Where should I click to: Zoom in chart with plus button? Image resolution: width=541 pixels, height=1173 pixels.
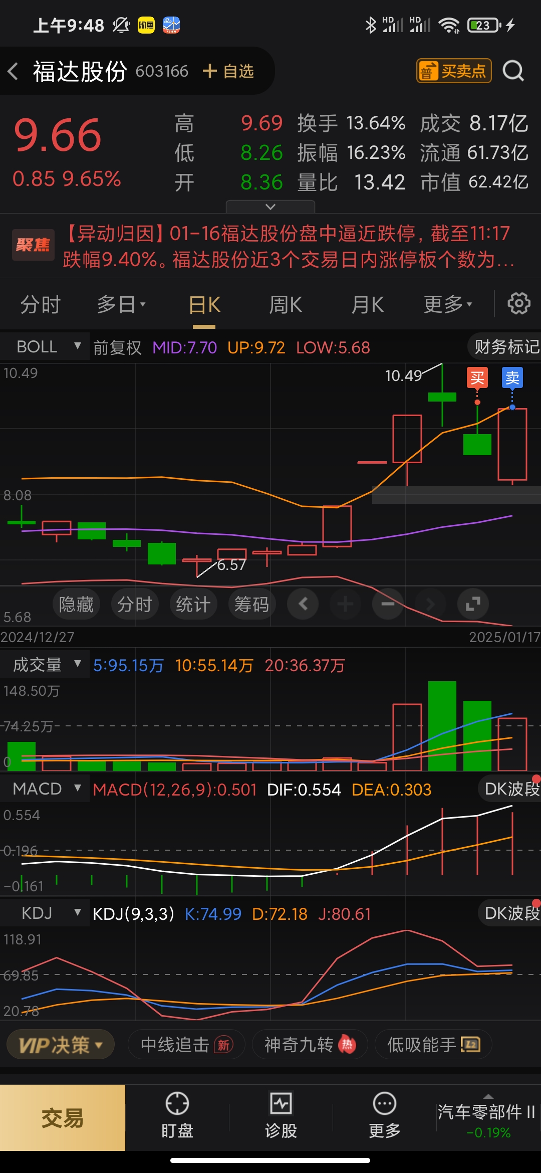click(346, 604)
